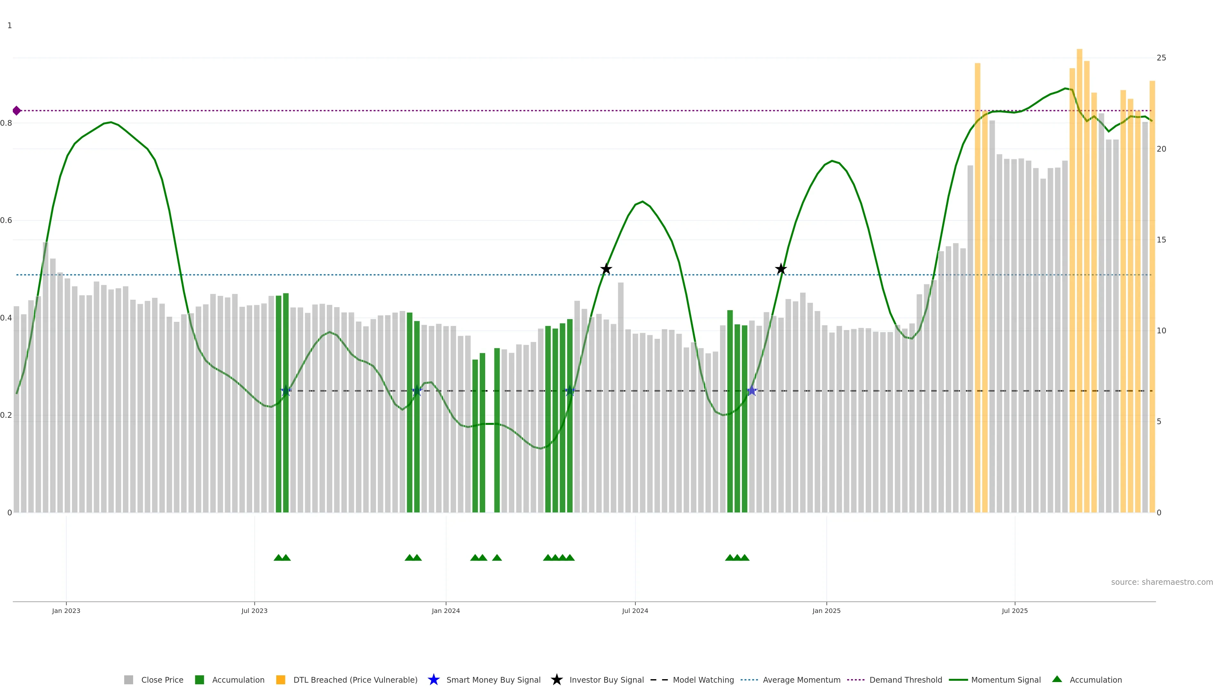Click the green Accumulation triangle in the legend

[x=1057, y=679]
